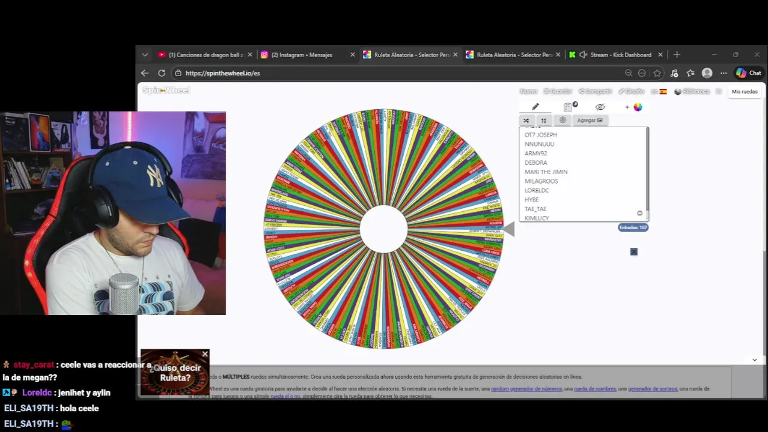Close the 'Quiso decir Ruleta?' ad
The image size is (768, 432).
tap(205, 354)
